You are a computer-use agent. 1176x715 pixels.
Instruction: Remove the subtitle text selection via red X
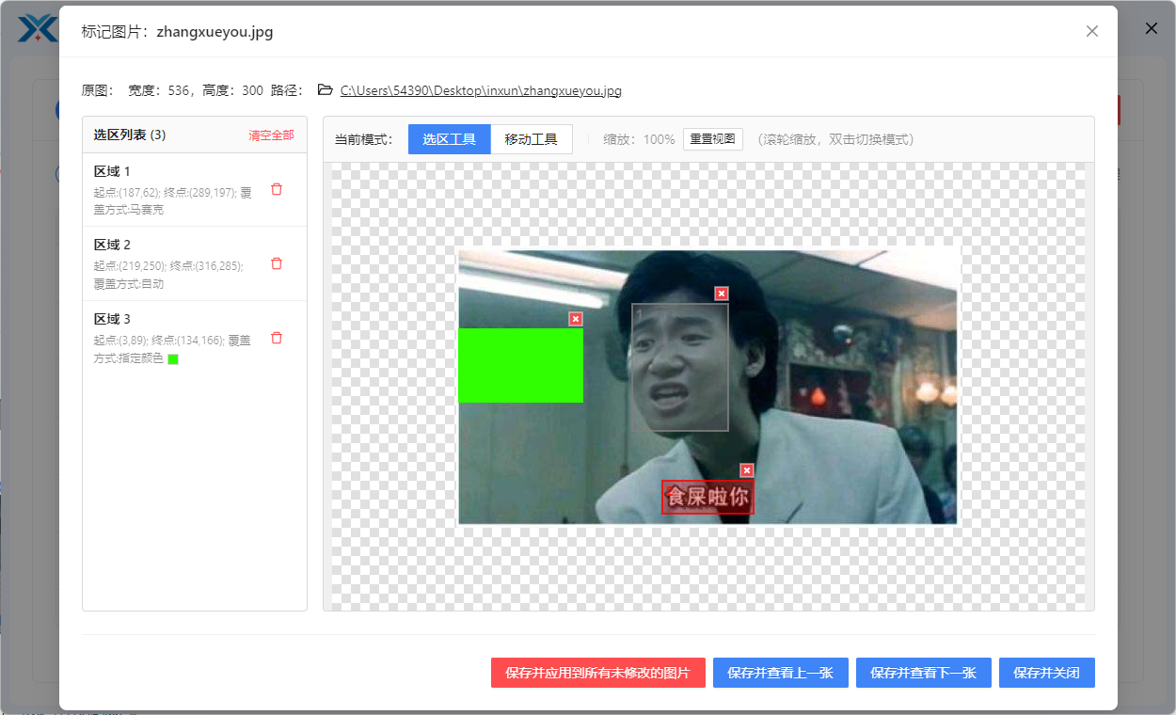point(747,470)
